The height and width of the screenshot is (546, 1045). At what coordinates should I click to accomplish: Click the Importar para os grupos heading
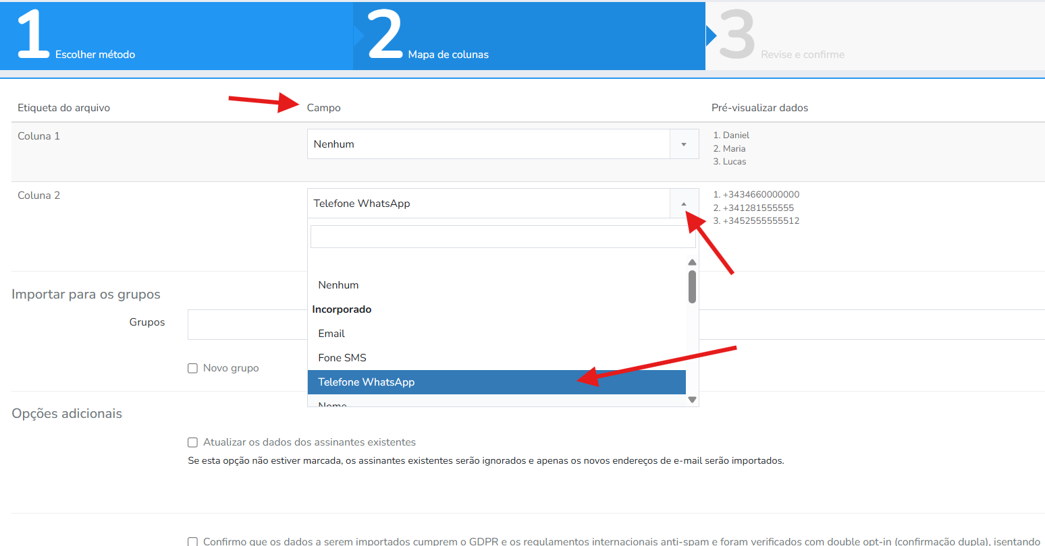(x=86, y=295)
